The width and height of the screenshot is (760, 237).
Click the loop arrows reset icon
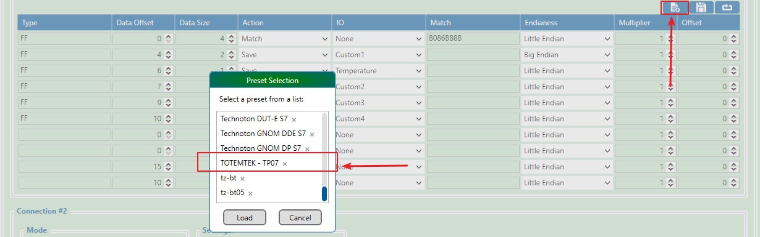pos(727,7)
